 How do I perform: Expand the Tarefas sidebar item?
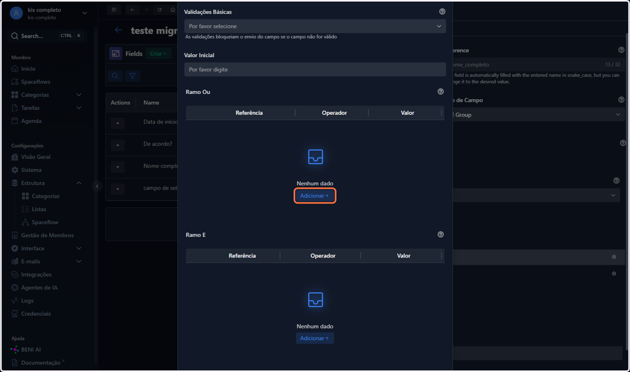(47, 108)
